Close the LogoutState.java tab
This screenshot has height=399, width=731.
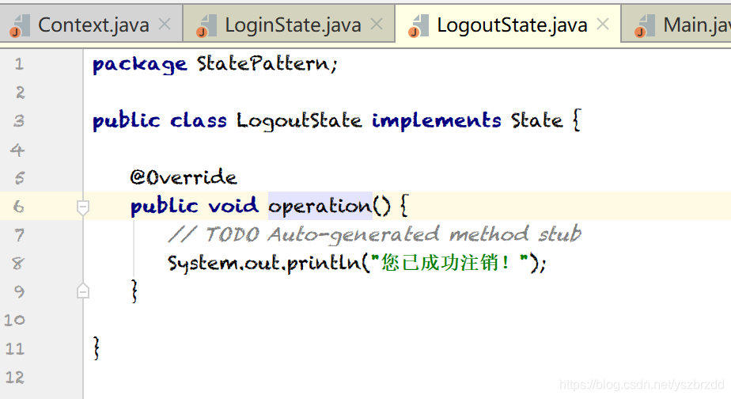click(x=603, y=24)
